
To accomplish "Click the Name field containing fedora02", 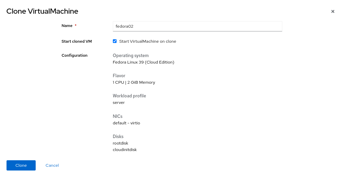I will [x=197, y=26].
